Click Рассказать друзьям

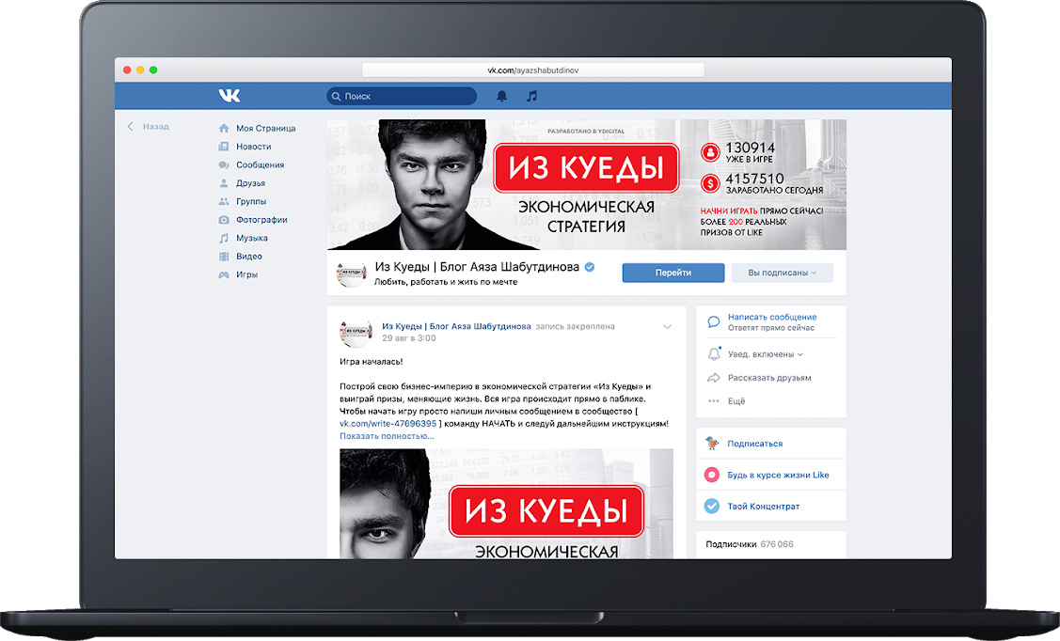pos(769,378)
